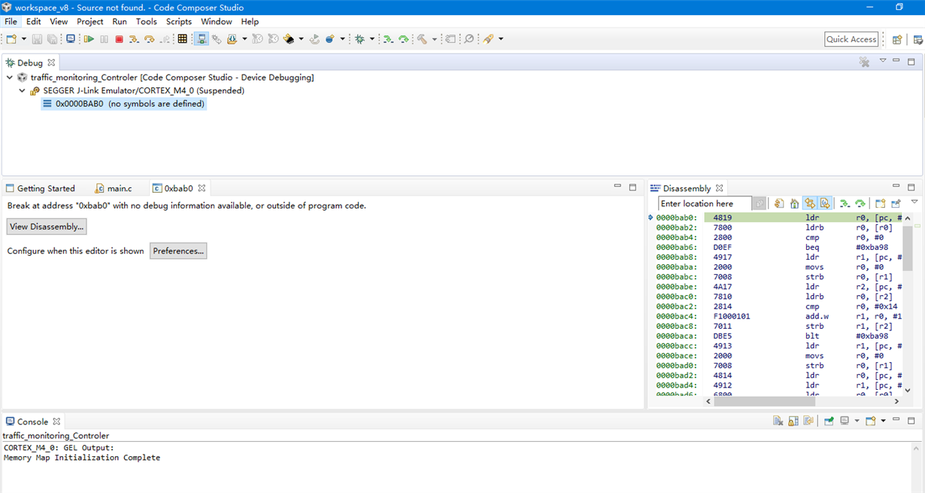Collapse the SEGGER J-Link Emulator node
The width and height of the screenshot is (925, 493).
[23, 91]
